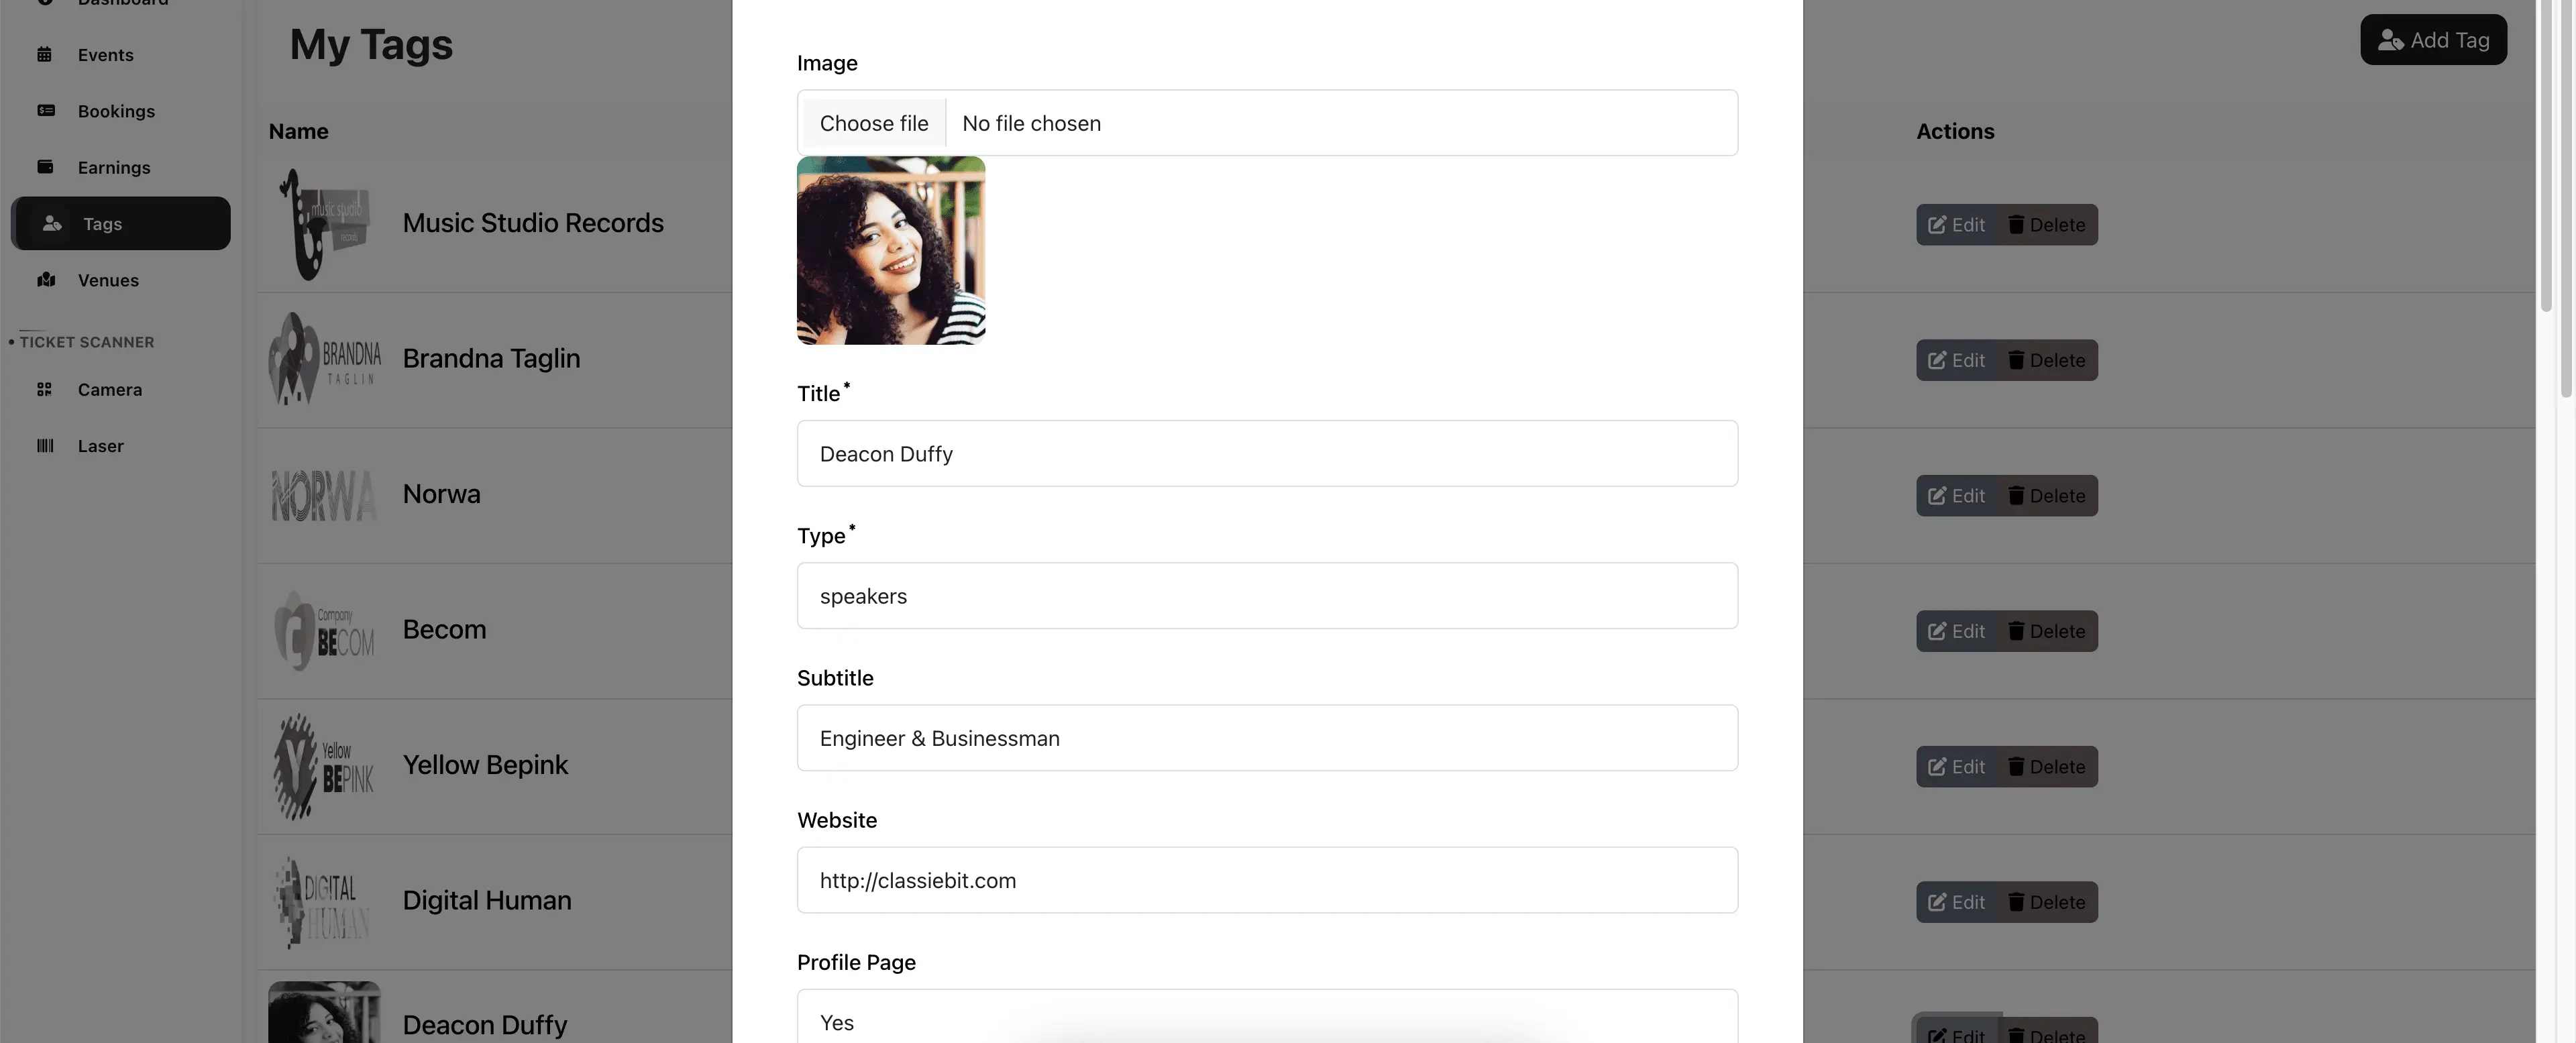This screenshot has height=1043, width=2576.
Task: Select the Tags person icon
Action: click(x=52, y=223)
